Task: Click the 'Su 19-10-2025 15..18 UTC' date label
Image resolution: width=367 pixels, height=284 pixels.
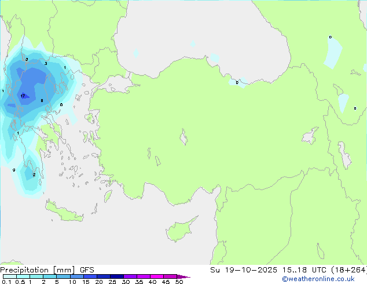Action: tap(268, 270)
